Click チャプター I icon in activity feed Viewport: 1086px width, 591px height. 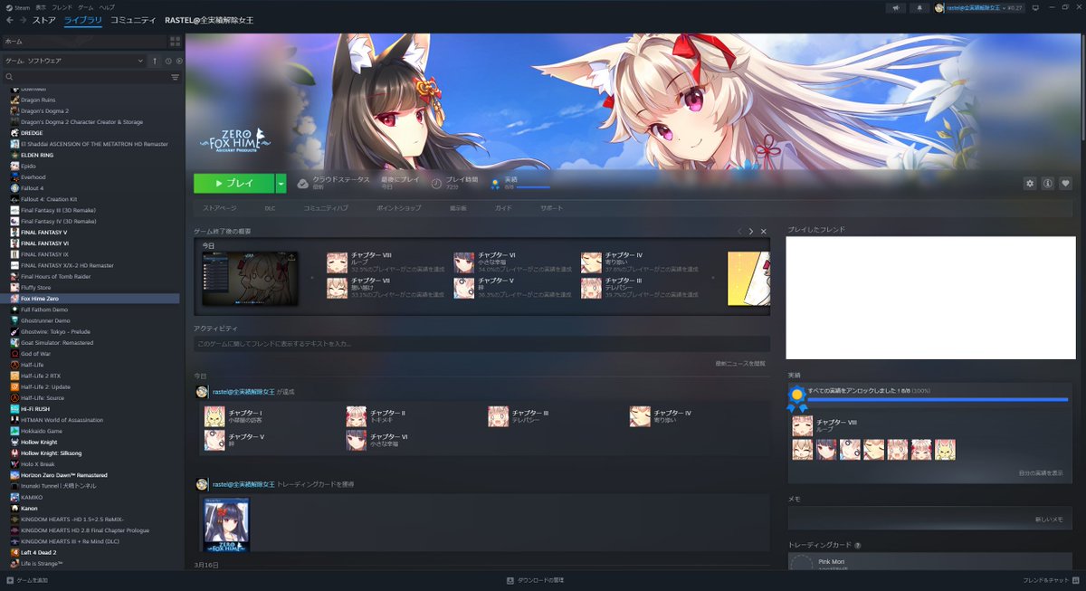coord(214,416)
